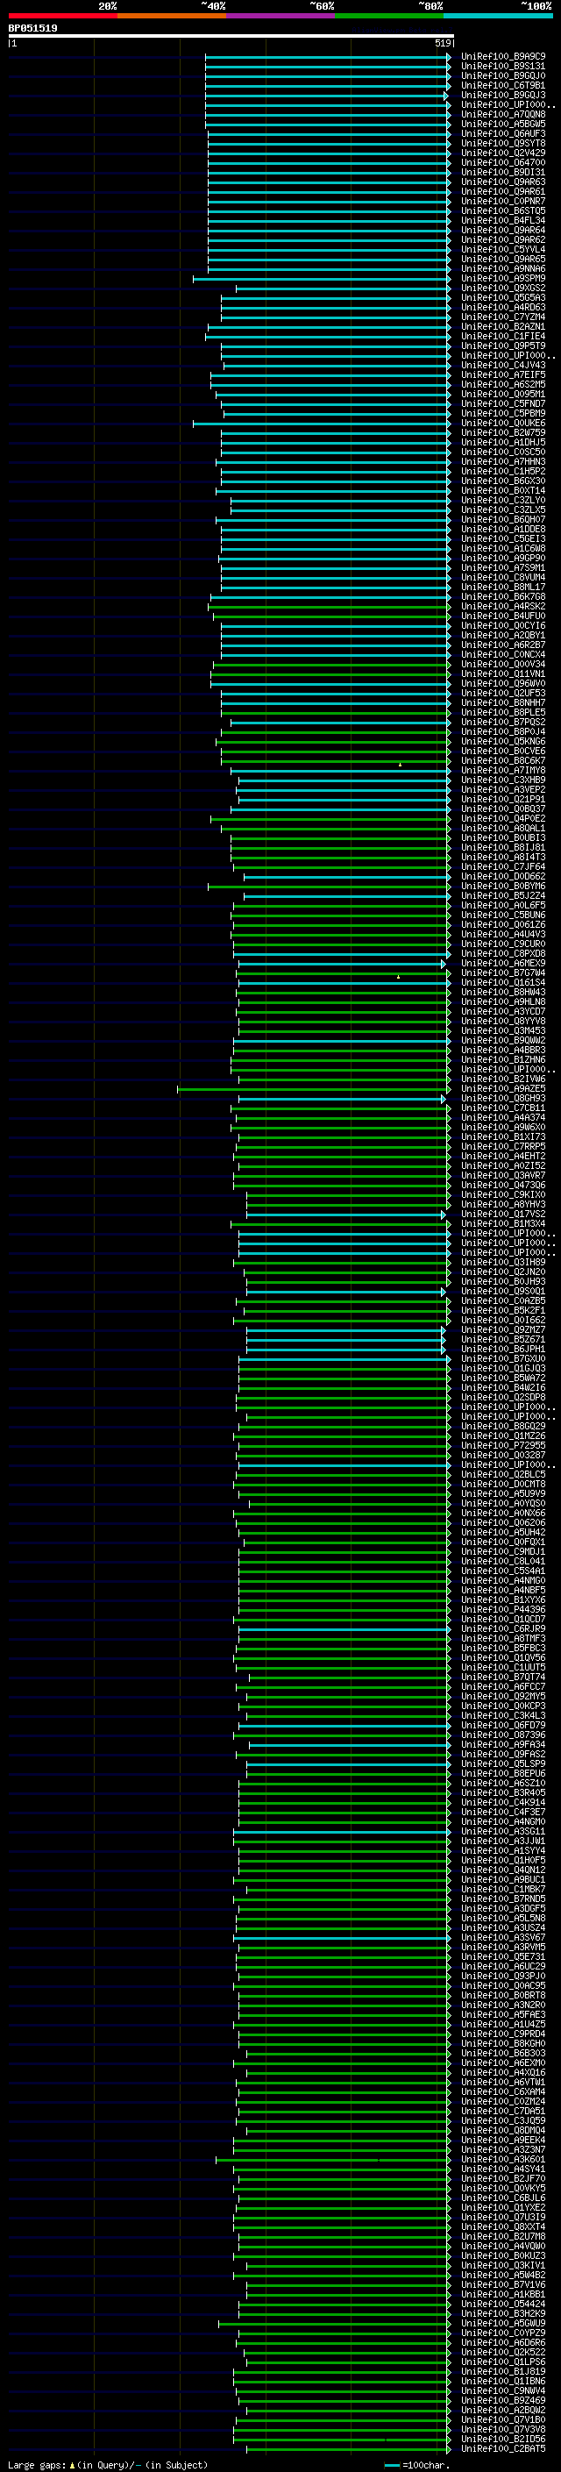Open the UniRef100_C0PNR7 entry
Screen dimensions: 561x2472
(503, 201)
